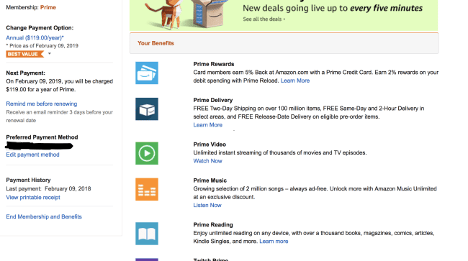Click Listen Now under Prime Music
This screenshot has width=468, height=261.
[207, 206]
